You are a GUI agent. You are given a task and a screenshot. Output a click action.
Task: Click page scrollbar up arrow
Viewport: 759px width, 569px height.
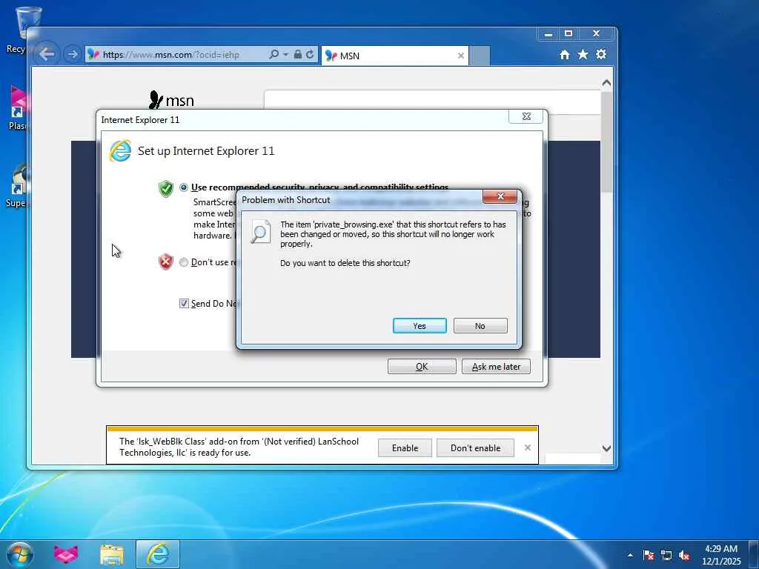coord(606,83)
